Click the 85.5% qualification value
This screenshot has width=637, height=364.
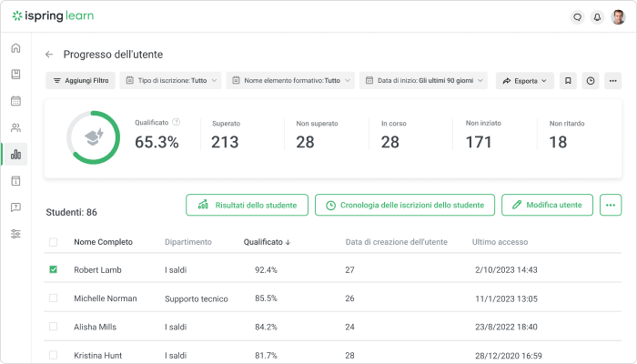pyautogui.click(x=266, y=298)
